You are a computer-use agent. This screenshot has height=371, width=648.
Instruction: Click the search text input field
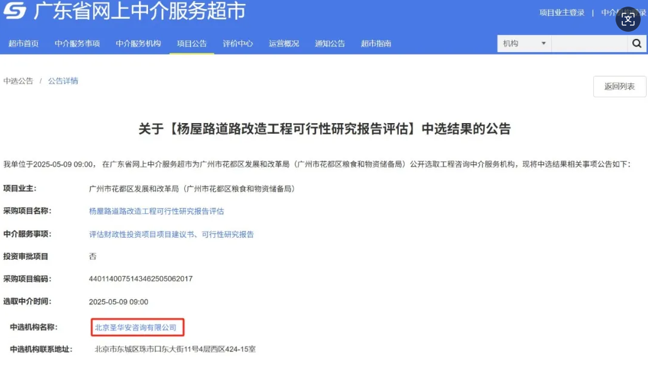(589, 43)
